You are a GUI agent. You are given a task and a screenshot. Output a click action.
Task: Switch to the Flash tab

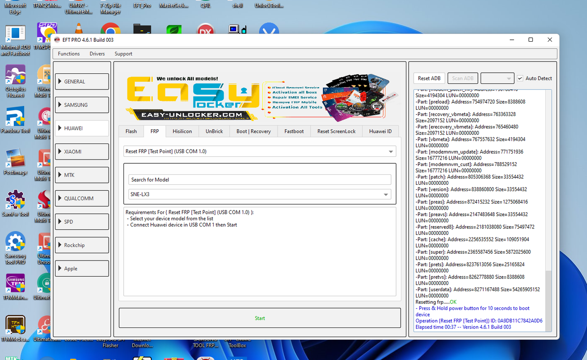pos(131,131)
